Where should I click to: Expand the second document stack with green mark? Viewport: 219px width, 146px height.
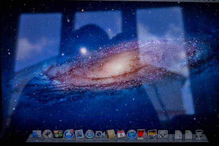(189, 135)
